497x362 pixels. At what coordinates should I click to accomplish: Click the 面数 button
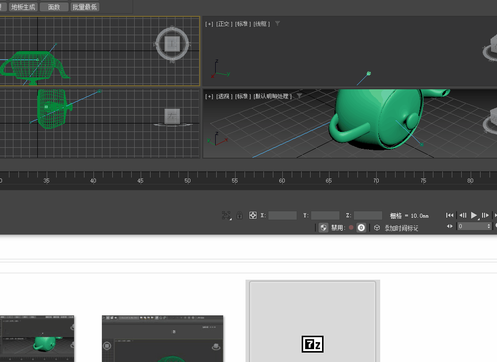coord(54,7)
